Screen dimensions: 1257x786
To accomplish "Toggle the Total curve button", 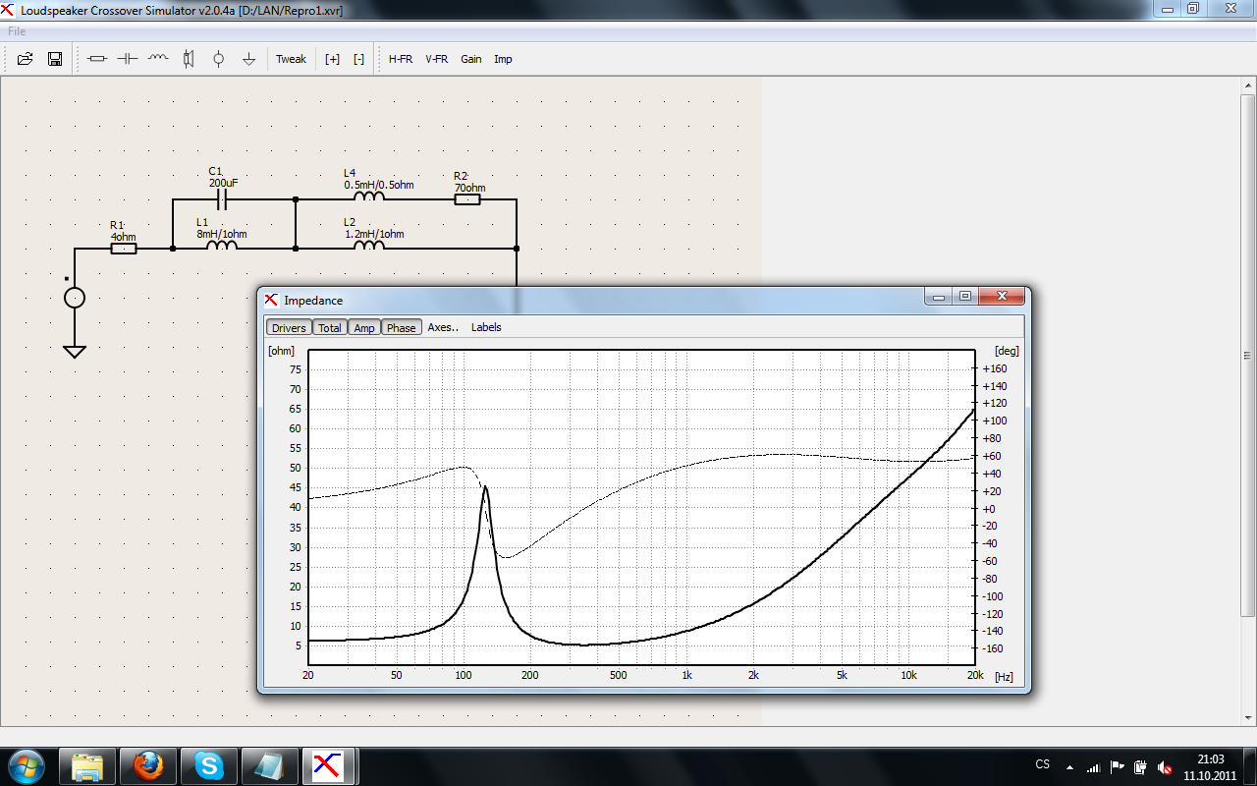I will tap(330, 327).
